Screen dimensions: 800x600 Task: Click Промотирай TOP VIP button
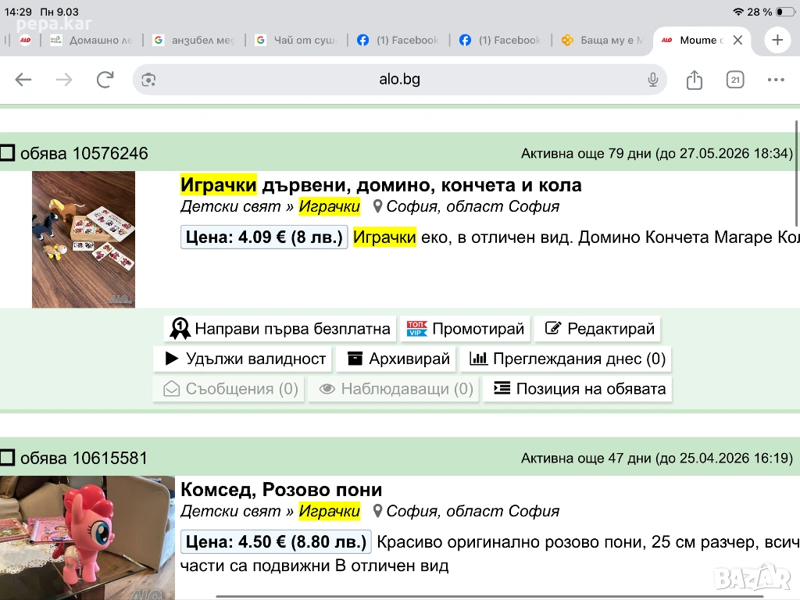pyautogui.click(x=466, y=329)
